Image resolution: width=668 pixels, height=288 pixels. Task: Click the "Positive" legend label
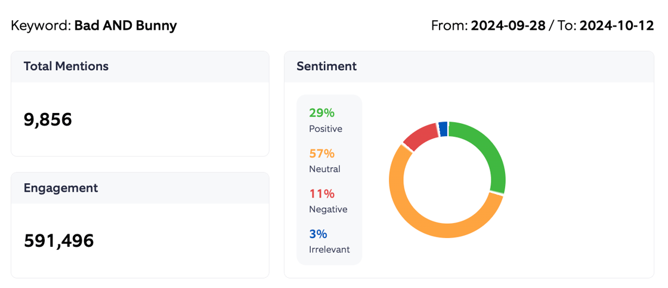[326, 129]
